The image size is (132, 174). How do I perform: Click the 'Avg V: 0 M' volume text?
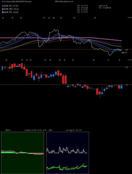(103, 6)
